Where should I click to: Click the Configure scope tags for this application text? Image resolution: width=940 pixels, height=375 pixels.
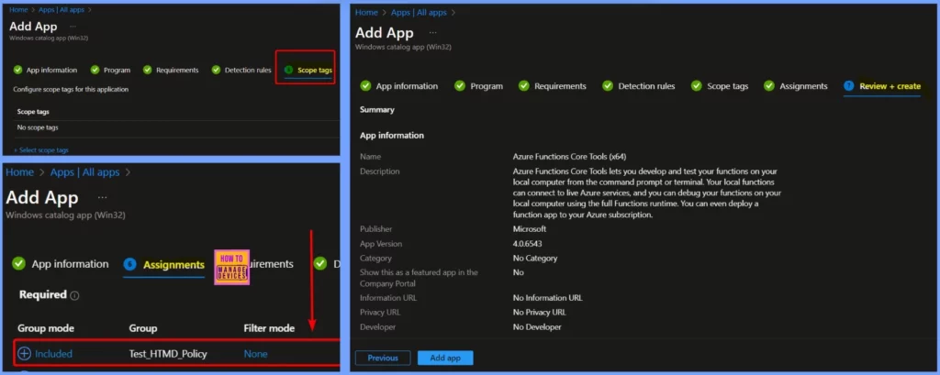tap(71, 89)
